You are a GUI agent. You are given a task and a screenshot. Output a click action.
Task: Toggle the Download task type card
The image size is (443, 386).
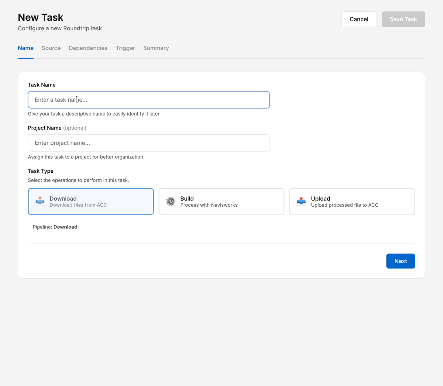[91, 201]
